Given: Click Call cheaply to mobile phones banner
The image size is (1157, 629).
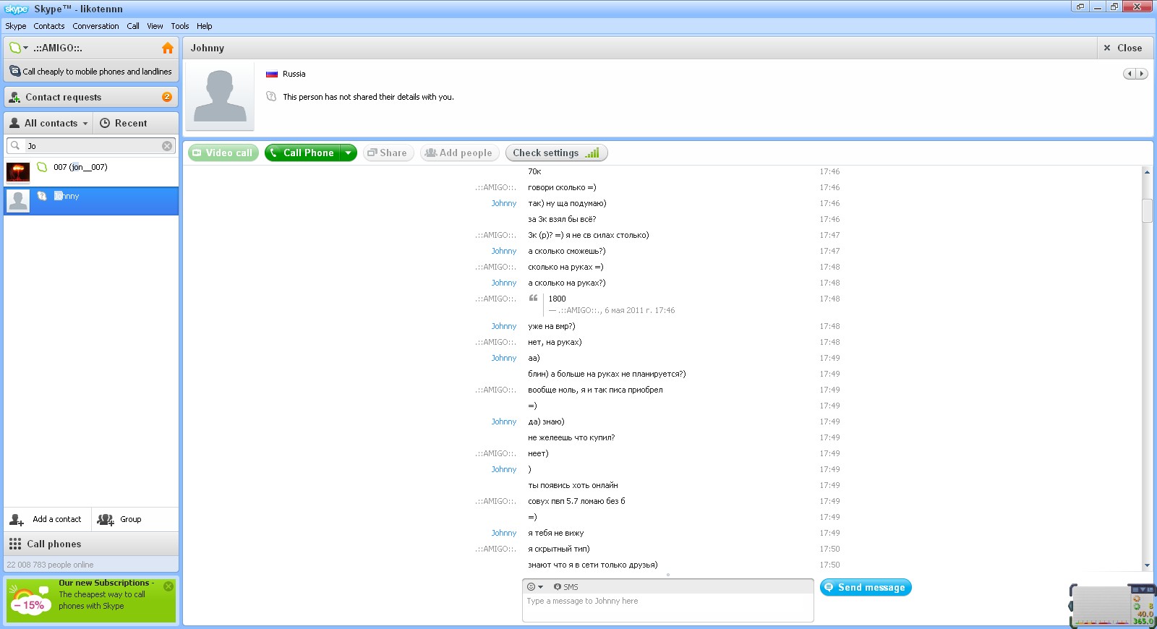Looking at the screenshot, I should pos(91,72).
